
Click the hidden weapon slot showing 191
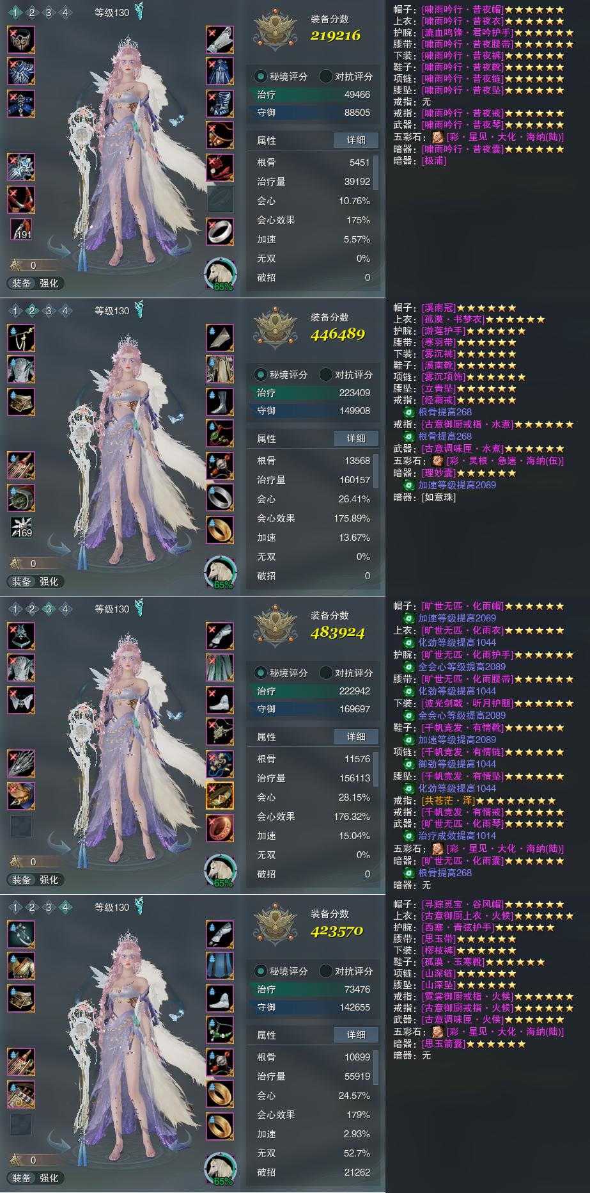(x=21, y=228)
